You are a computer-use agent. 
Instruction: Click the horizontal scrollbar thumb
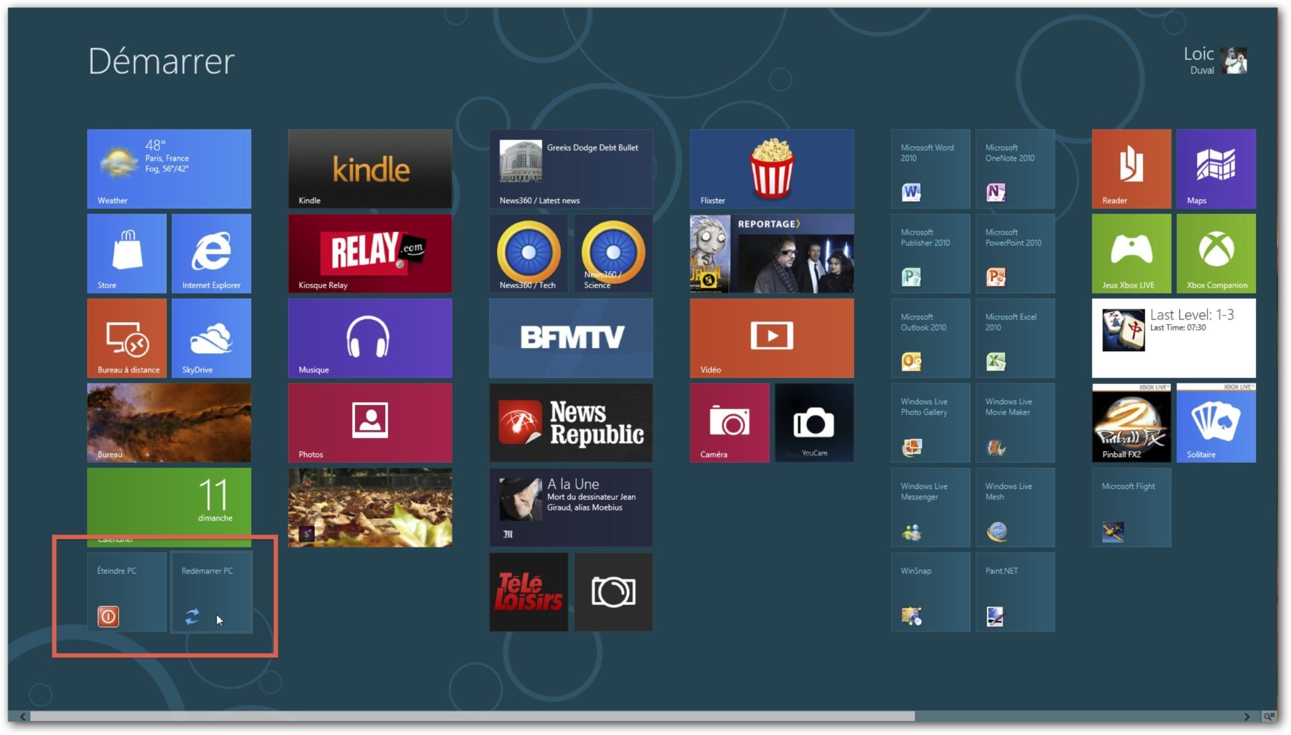pyautogui.click(x=472, y=717)
